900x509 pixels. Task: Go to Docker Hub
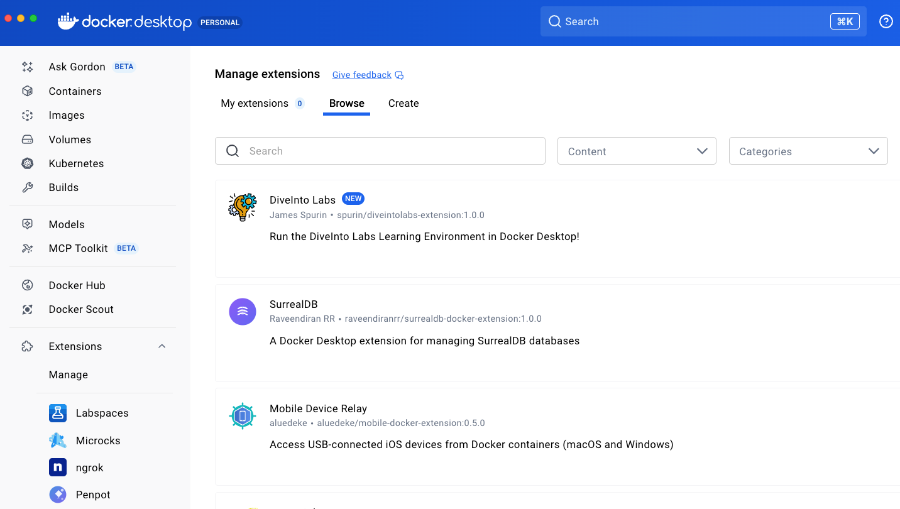(77, 285)
